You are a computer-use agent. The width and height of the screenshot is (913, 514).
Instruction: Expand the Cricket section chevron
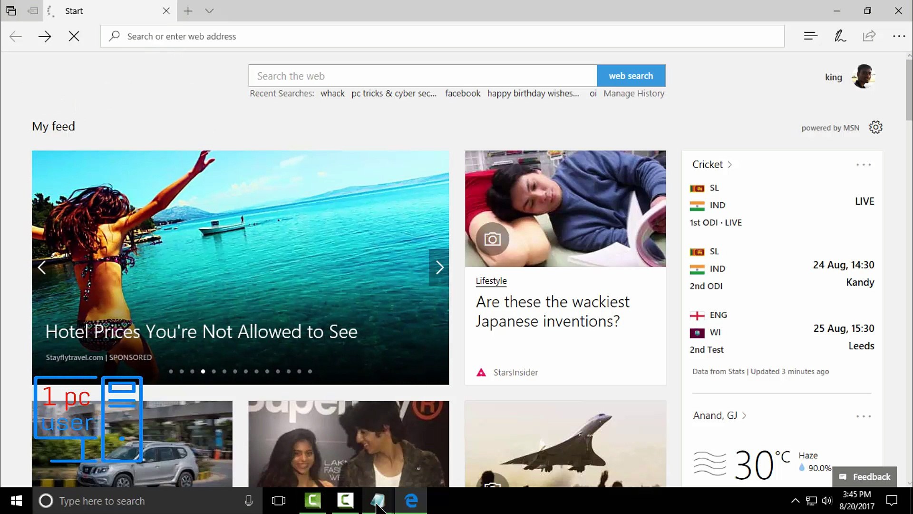click(x=729, y=165)
